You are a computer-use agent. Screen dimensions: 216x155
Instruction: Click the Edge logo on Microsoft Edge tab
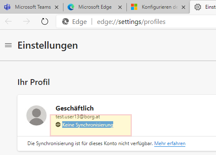point(71,7)
